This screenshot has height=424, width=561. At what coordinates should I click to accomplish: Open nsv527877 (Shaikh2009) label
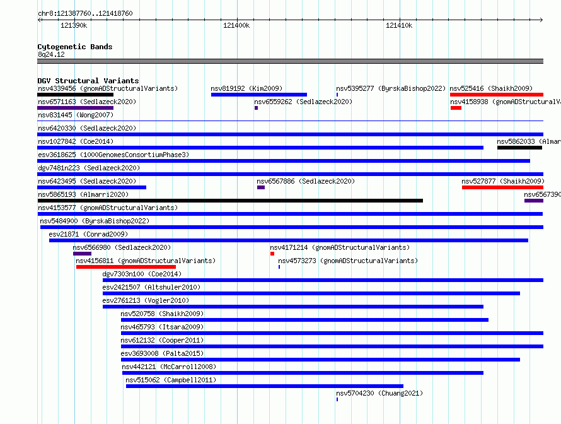click(x=503, y=181)
